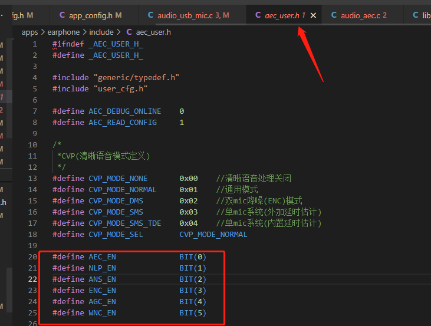Screen dimensions: 431x326
Task: Click the CVP_MODE_SEL macro name
Action: click(116, 235)
